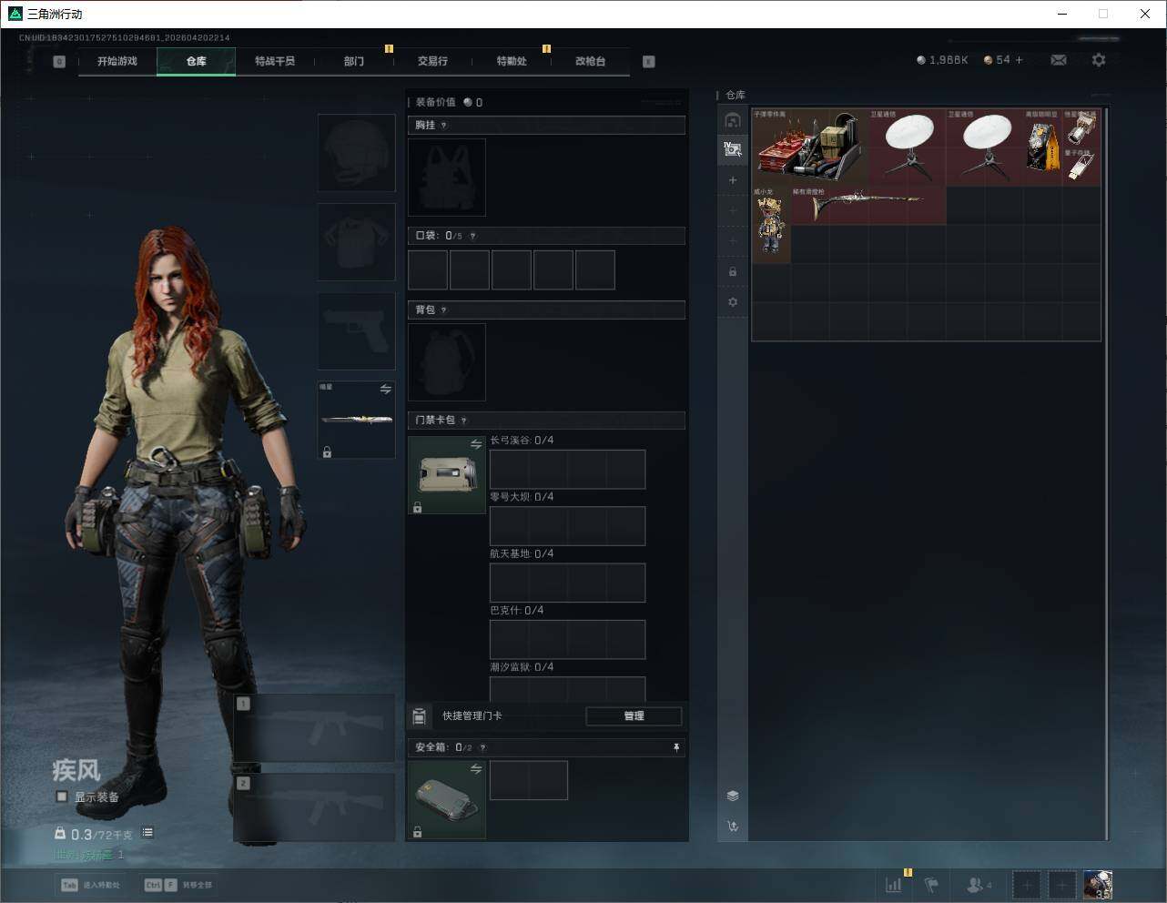Viewport: 1167px width, 903px height.
Task: Swap the melee knife with its arrows icon
Action: tap(386, 390)
